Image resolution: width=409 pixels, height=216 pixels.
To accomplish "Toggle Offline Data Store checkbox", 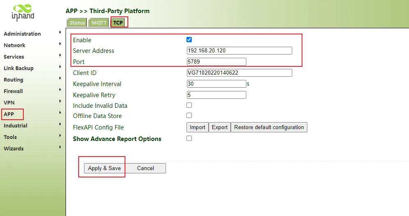I will pyautogui.click(x=189, y=115).
